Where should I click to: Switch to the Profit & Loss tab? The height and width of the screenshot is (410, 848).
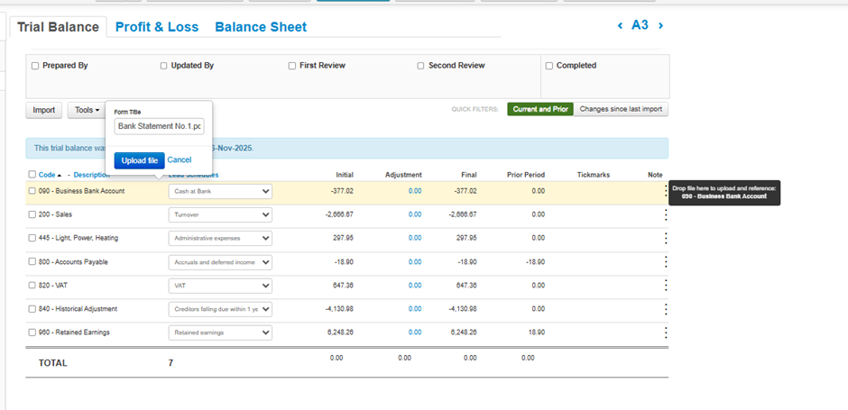pos(157,27)
